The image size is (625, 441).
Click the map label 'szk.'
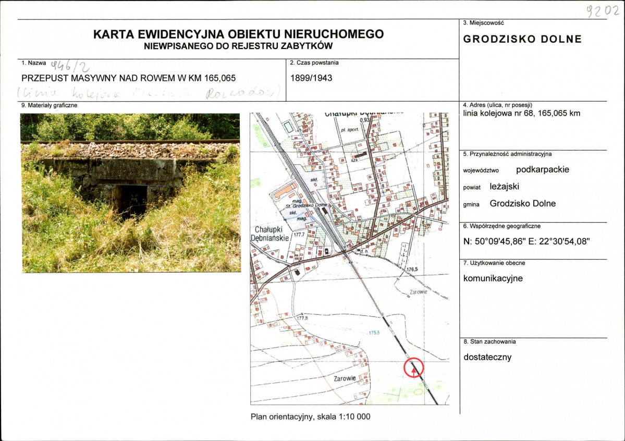(354, 160)
